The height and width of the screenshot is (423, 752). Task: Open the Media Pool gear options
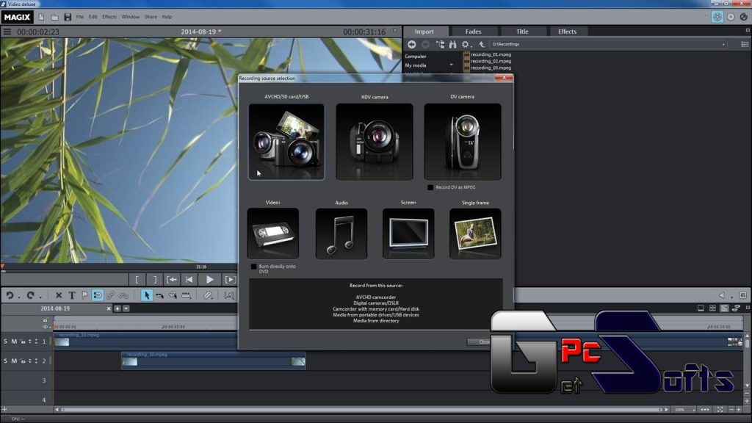tap(465, 44)
